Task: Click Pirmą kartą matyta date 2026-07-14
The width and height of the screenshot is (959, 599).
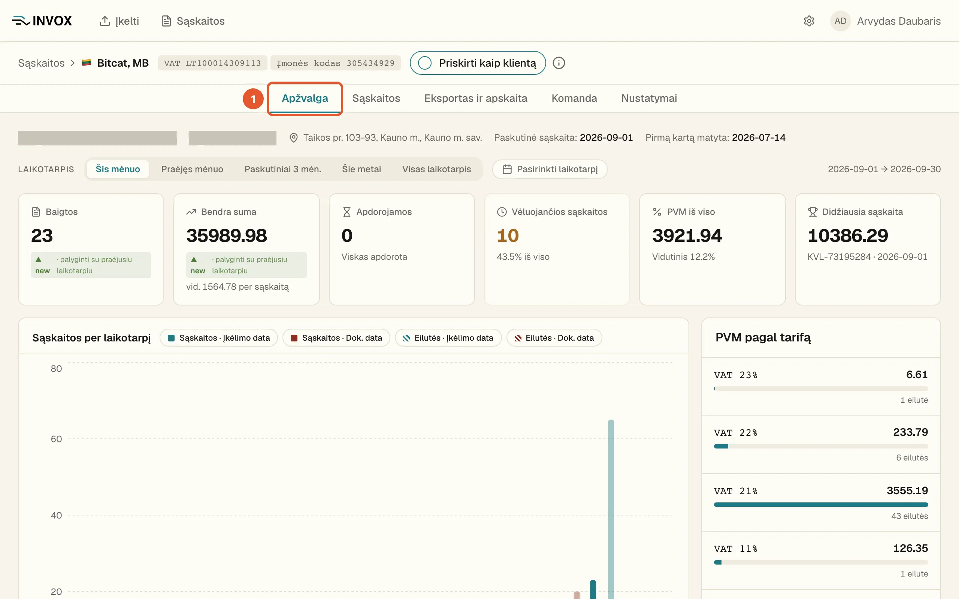Action: pyautogui.click(x=759, y=137)
